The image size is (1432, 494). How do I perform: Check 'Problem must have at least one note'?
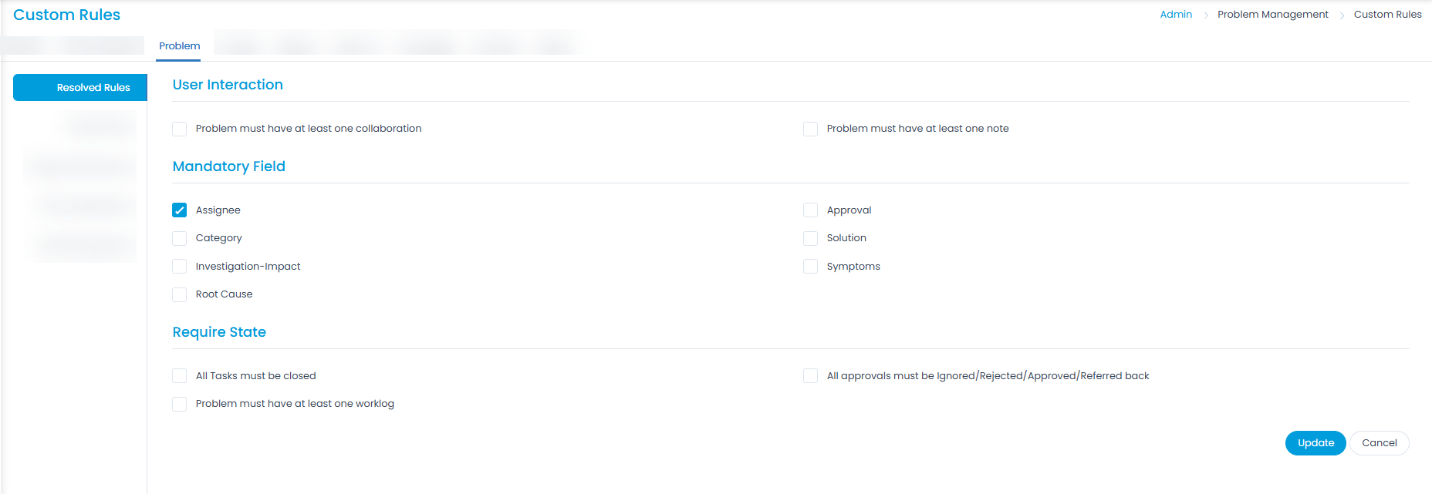pyautogui.click(x=810, y=129)
